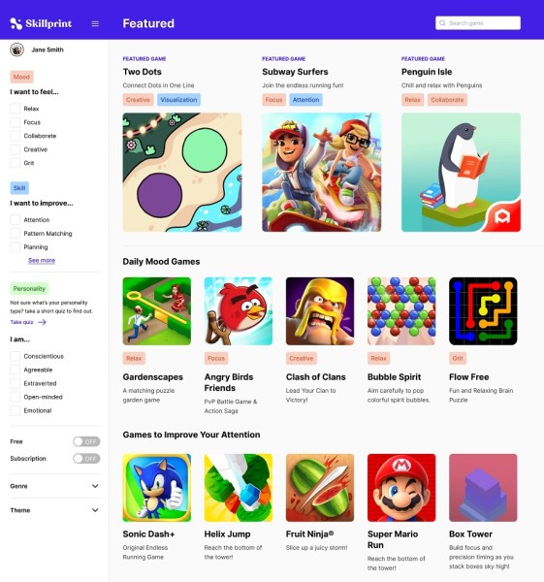Open the Super Mario Run icon

(401, 487)
